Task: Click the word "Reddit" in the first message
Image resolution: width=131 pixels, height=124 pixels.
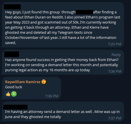Action: coord(58,17)
